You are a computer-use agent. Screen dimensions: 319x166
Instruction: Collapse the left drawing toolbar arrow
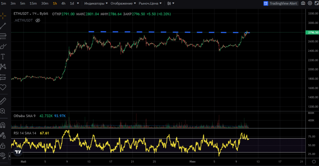point(9,156)
